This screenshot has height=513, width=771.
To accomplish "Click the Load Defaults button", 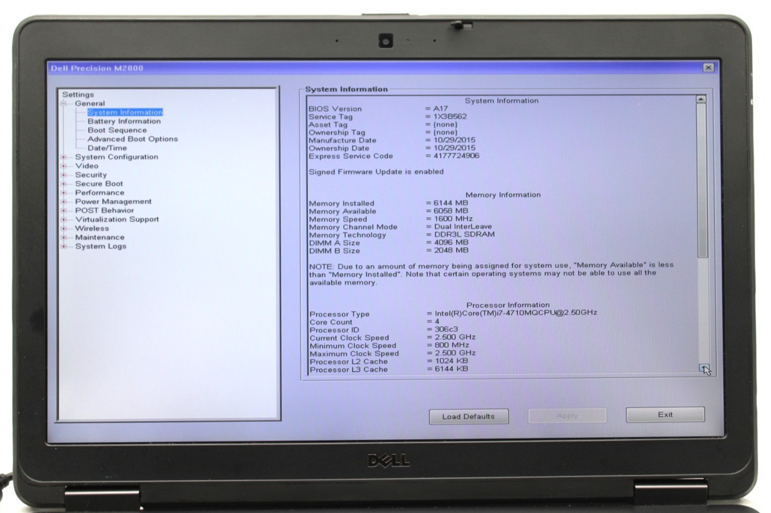I will click(468, 416).
